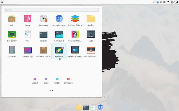The width and height of the screenshot is (179, 111).
Task: Open Konsole terminal in the launcher grid
Action: [43, 36]
